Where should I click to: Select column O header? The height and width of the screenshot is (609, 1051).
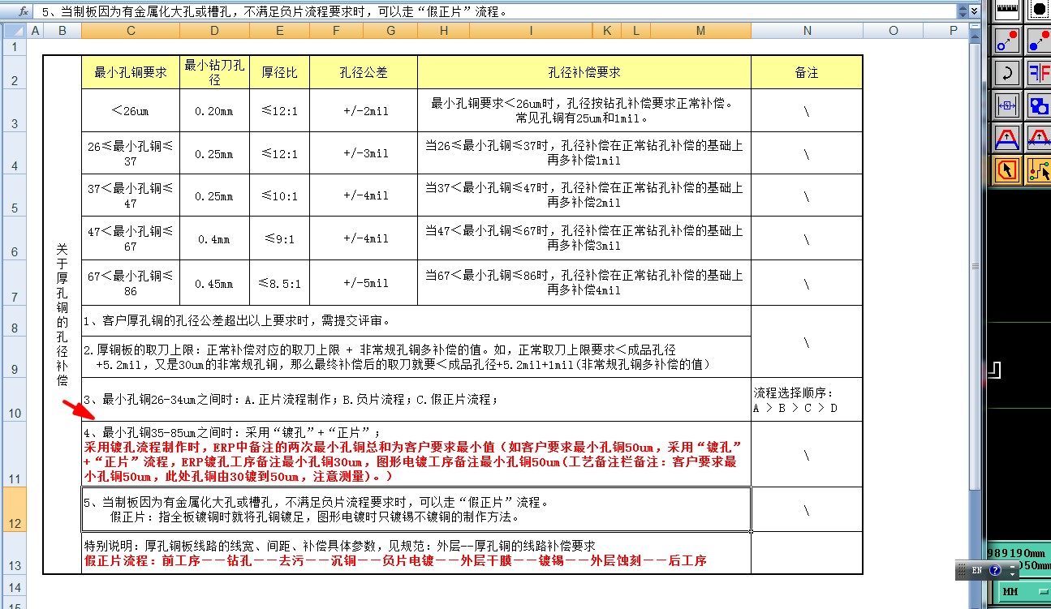point(894,31)
